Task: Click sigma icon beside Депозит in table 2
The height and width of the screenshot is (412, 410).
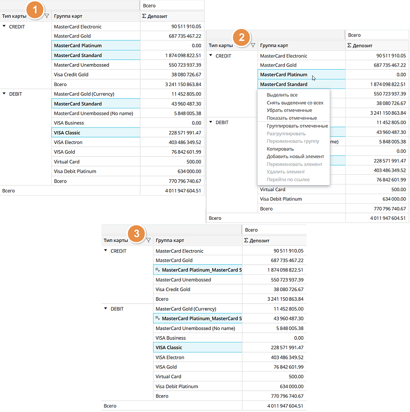Action: pyautogui.click(x=350, y=46)
